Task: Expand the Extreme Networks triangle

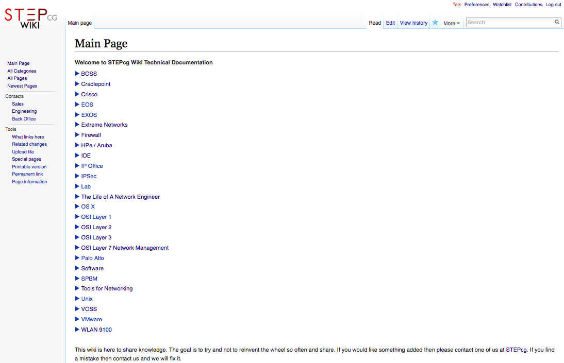Action: point(77,125)
